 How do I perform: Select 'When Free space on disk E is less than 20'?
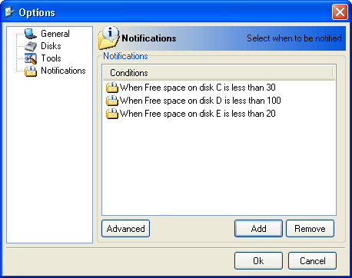(198, 114)
